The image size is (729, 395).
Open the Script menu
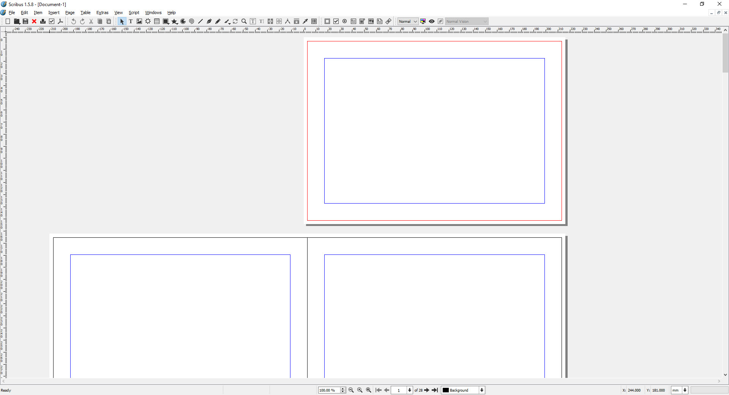point(134,13)
